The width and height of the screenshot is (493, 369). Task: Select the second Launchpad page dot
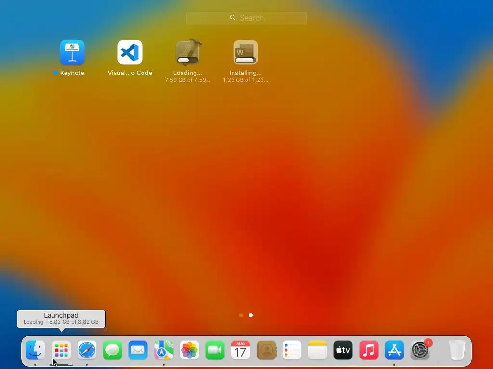pos(251,315)
